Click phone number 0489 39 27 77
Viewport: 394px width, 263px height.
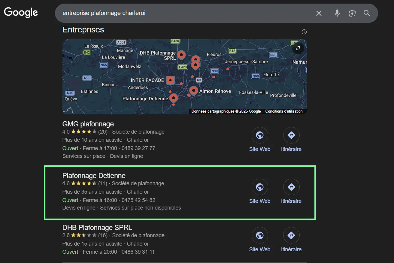(x=138, y=148)
